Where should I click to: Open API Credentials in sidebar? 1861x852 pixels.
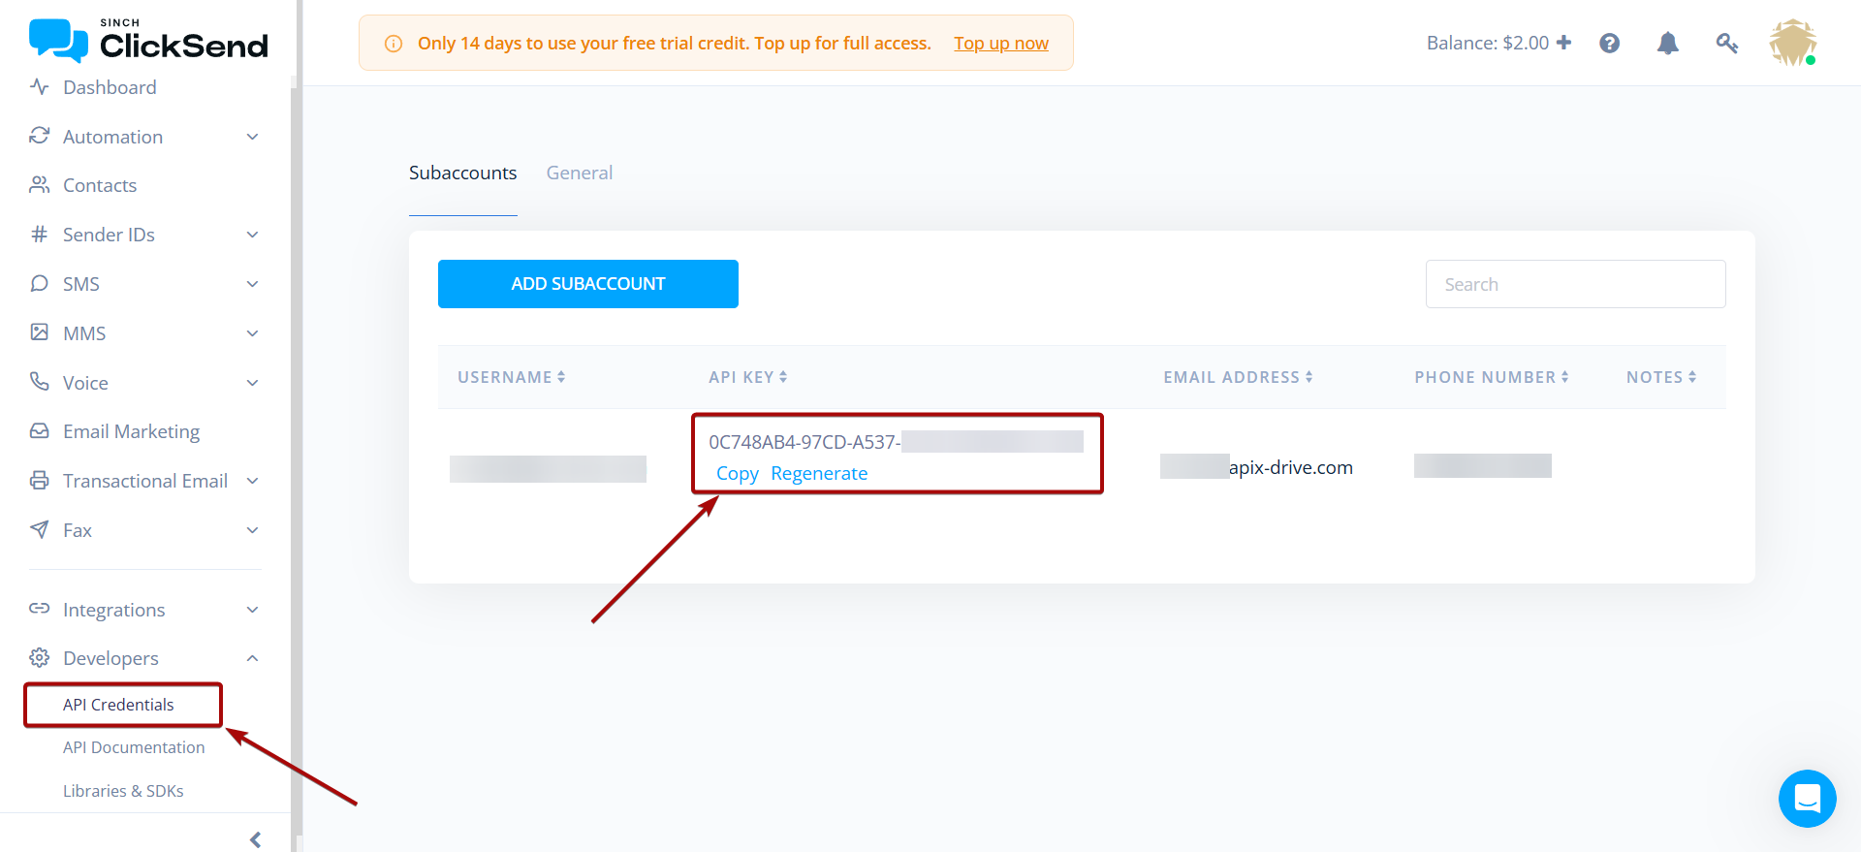(118, 705)
